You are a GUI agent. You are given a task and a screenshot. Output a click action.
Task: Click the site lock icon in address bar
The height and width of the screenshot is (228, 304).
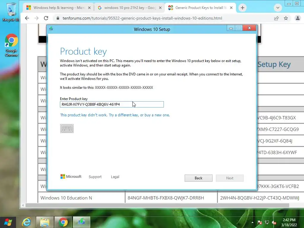(58, 18)
